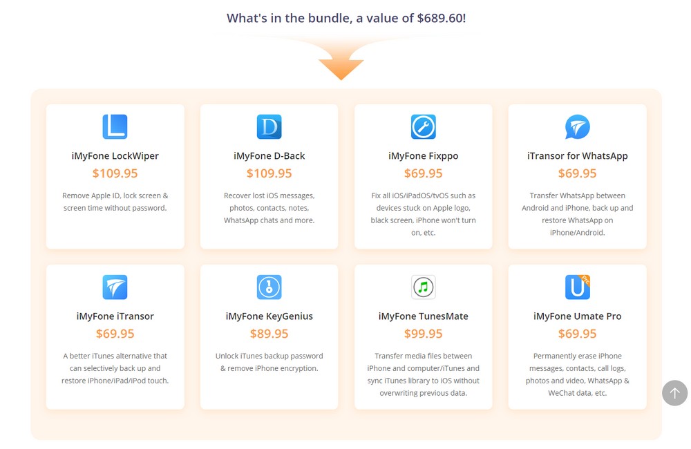Image resolution: width=691 pixels, height=449 pixels.
Task: Click the iTransor for WhatsApp icon
Action: coord(577,127)
